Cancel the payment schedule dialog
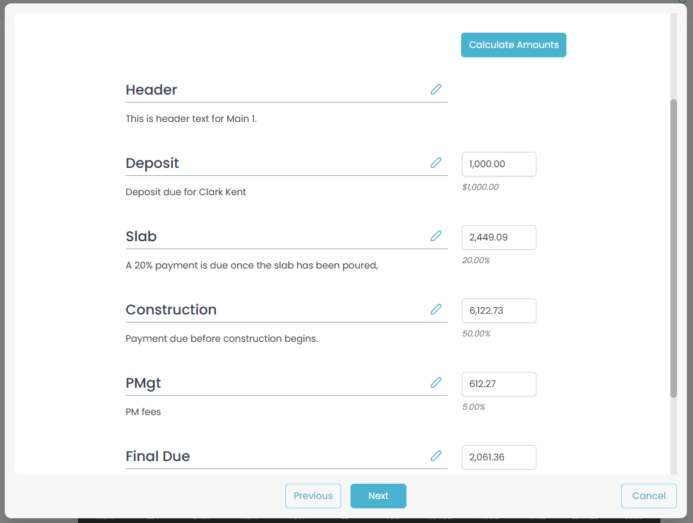The width and height of the screenshot is (693, 523). (x=648, y=496)
